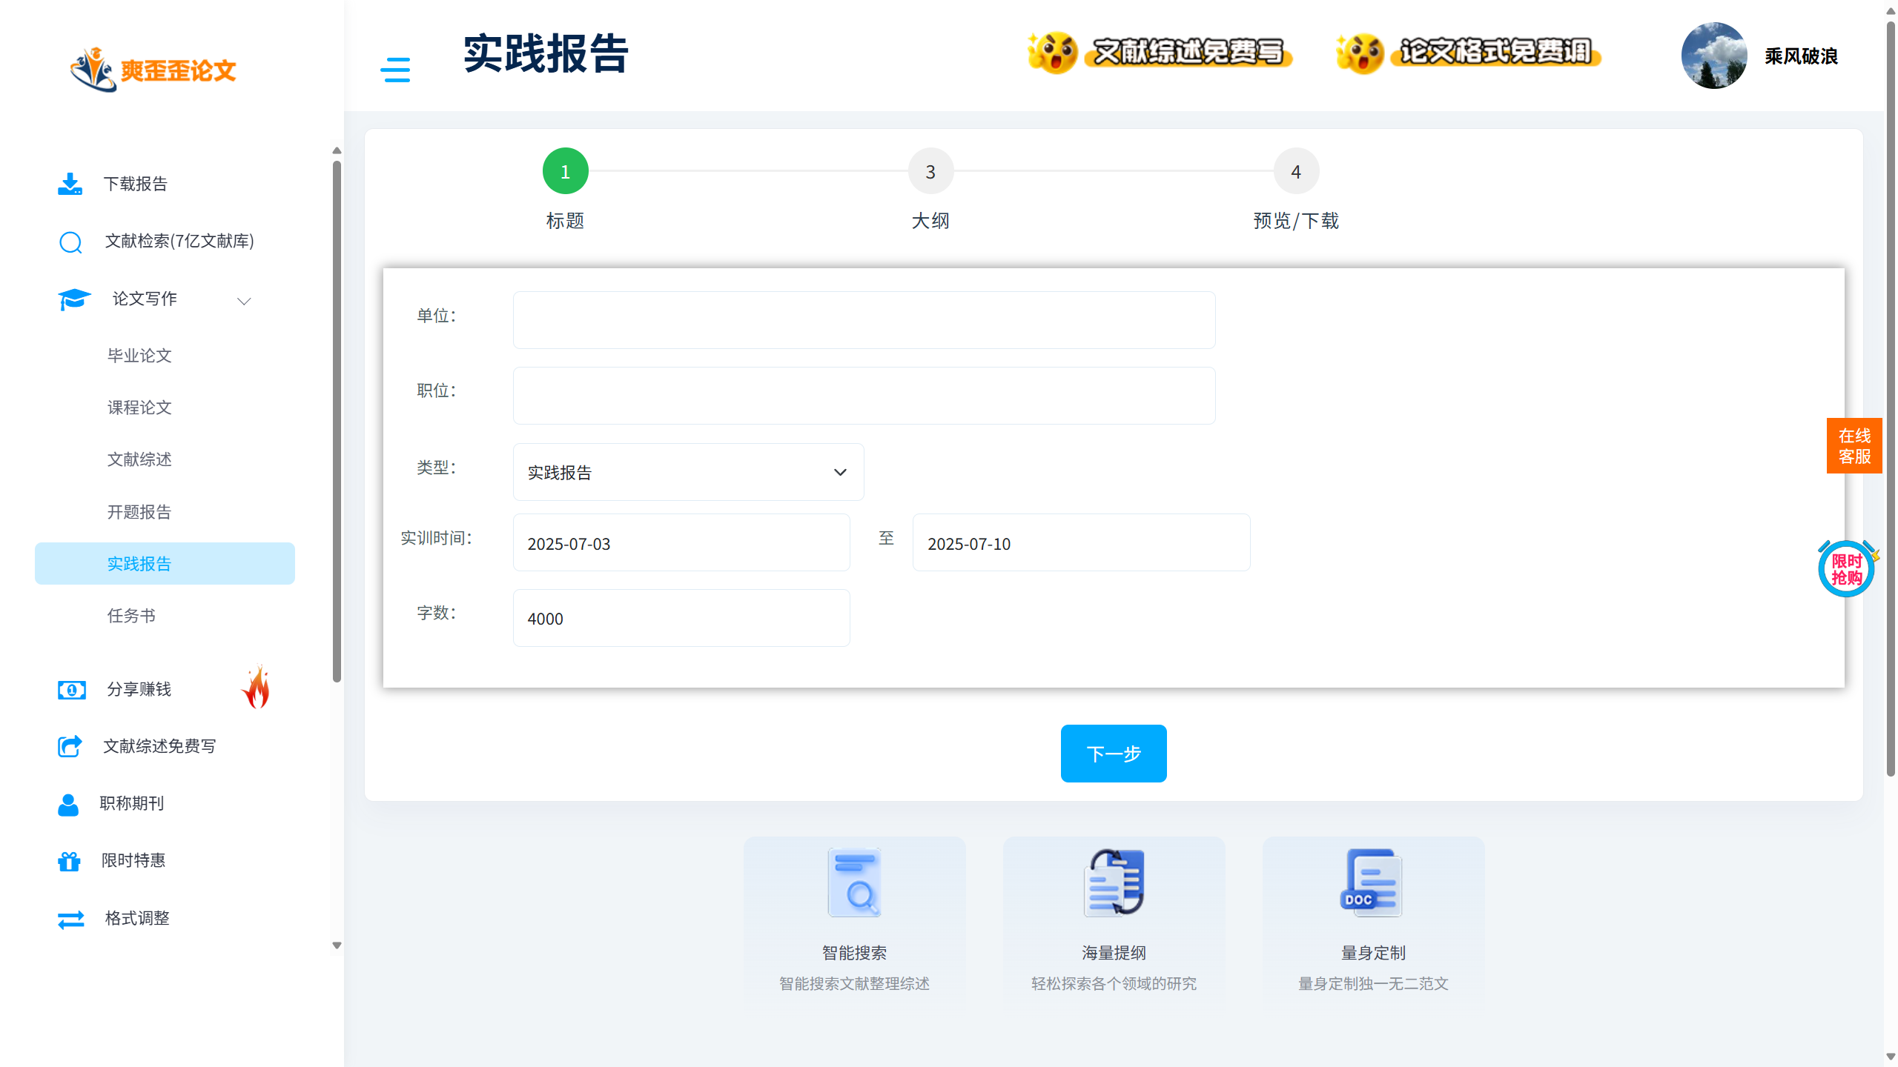Click the 限时抢购 floating badge
The width and height of the screenshot is (1898, 1067).
tap(1846, 569)
